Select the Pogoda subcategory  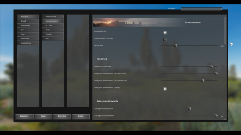coord(53,34)
